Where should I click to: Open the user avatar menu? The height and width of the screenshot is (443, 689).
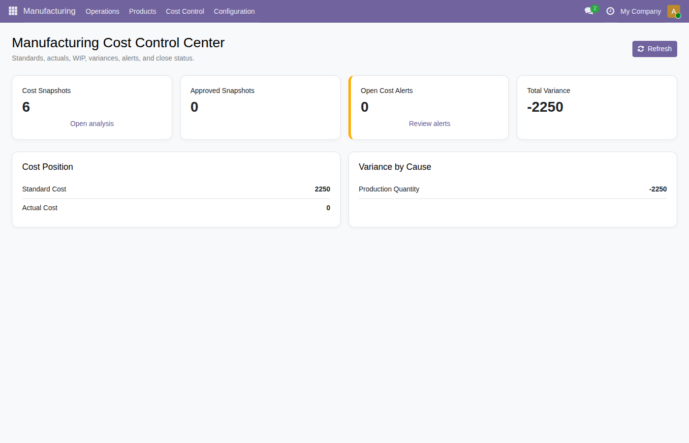click(x=674, y=11)
